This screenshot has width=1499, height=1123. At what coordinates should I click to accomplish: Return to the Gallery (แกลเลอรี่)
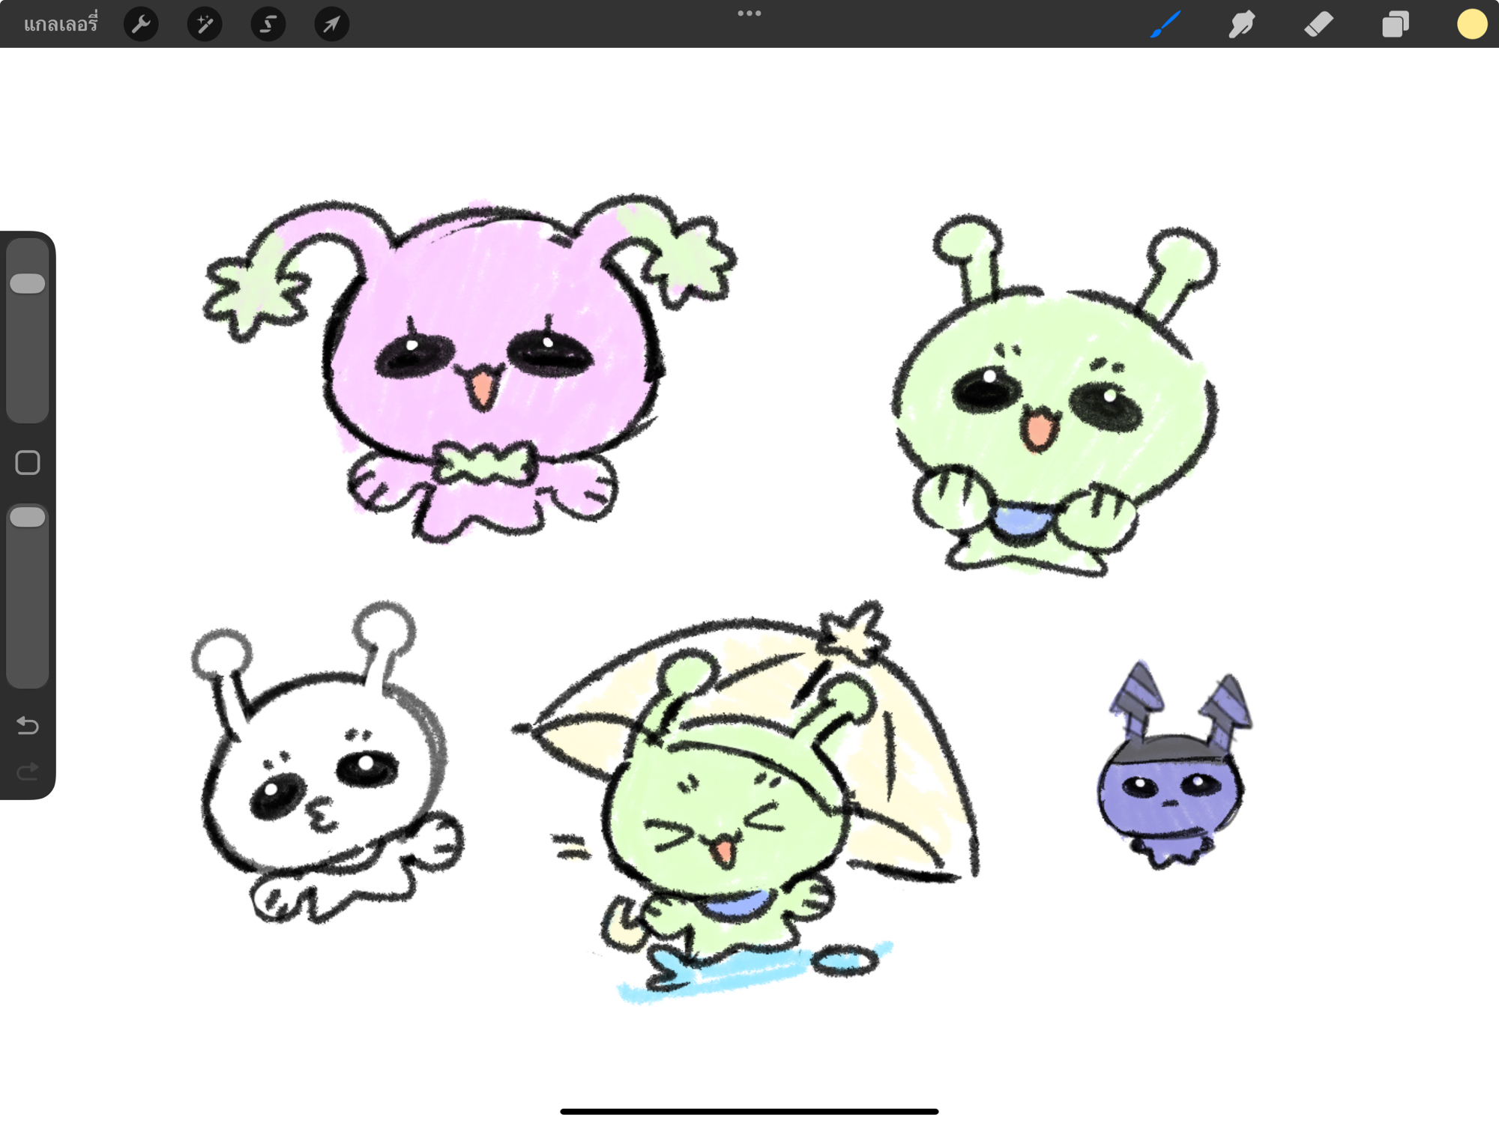coord(61,25)
